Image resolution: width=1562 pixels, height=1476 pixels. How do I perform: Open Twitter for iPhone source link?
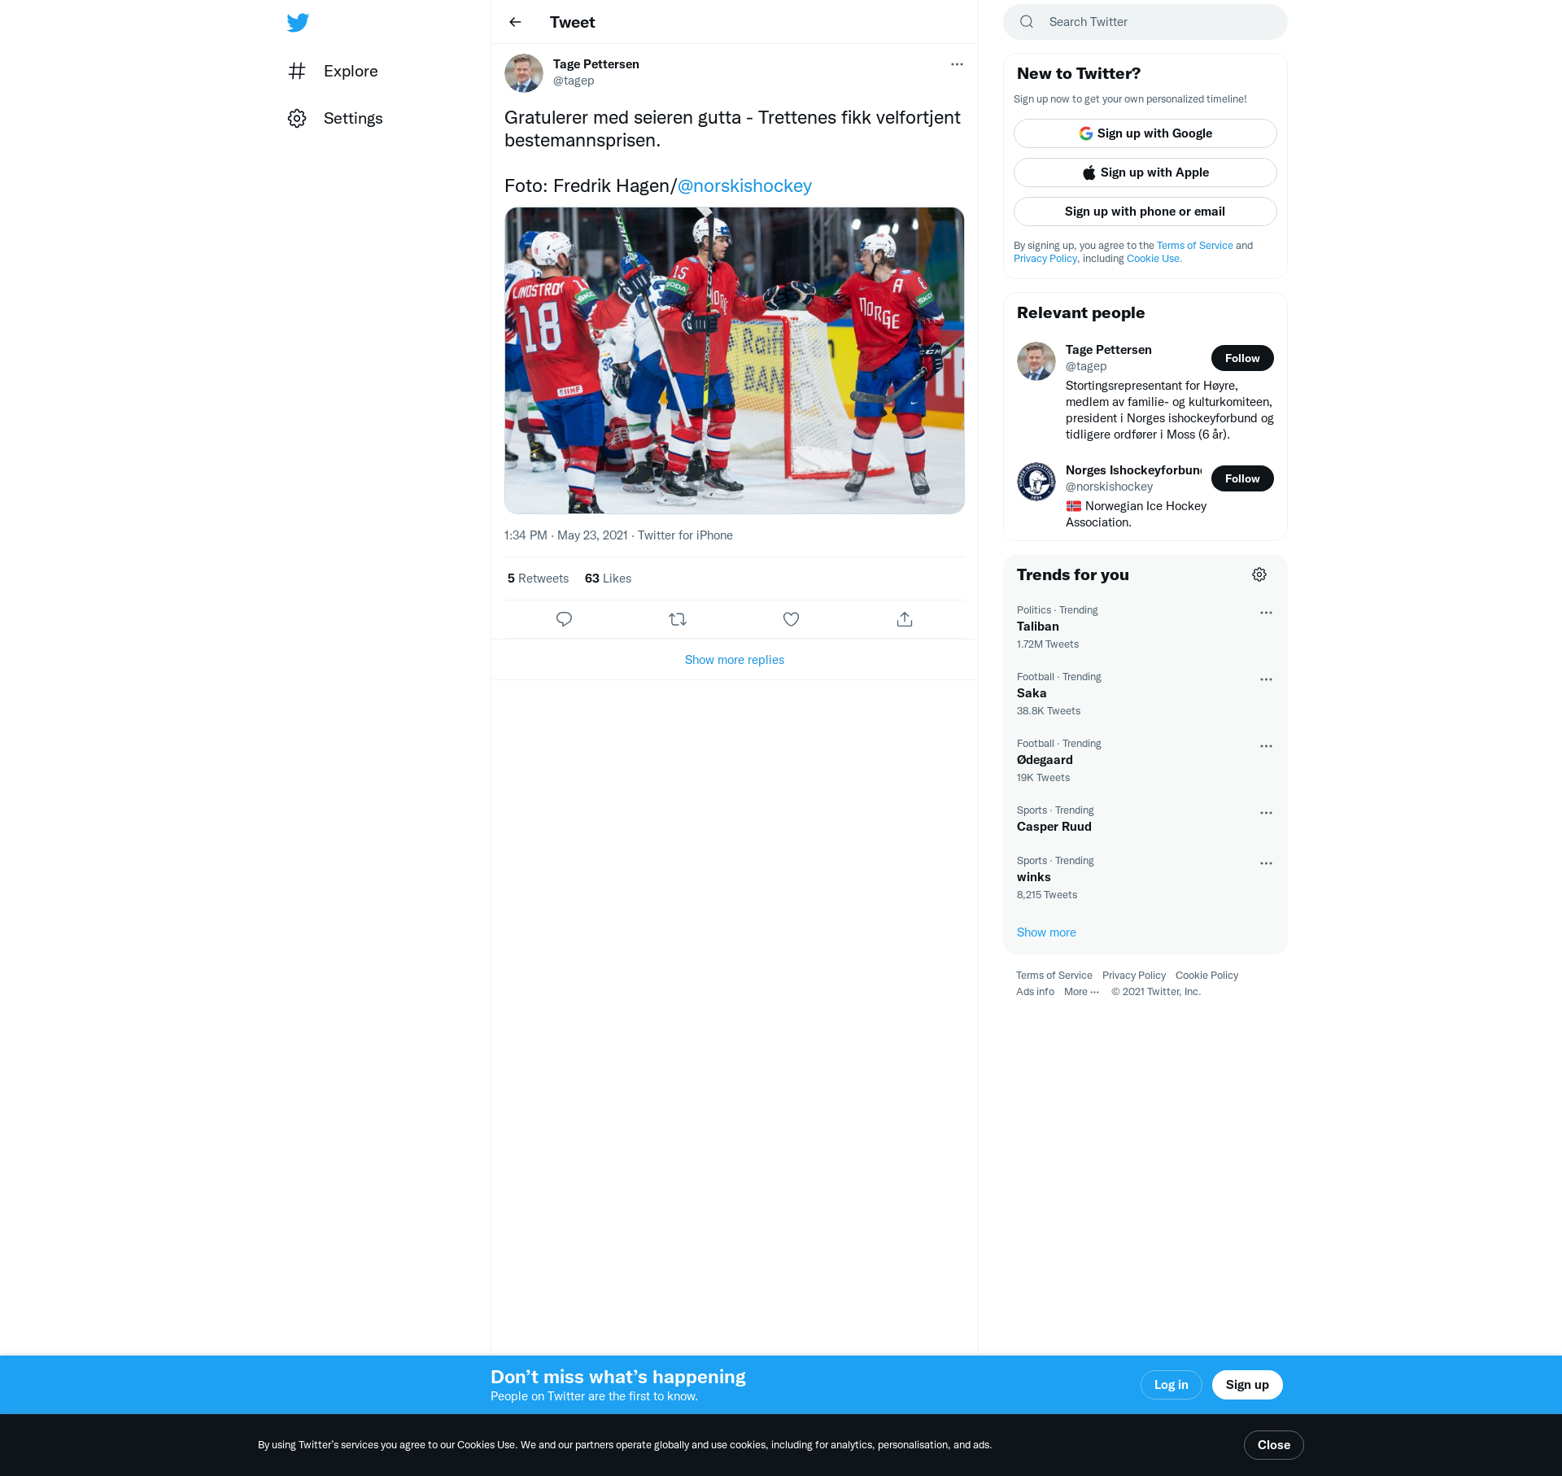[685, 535]
